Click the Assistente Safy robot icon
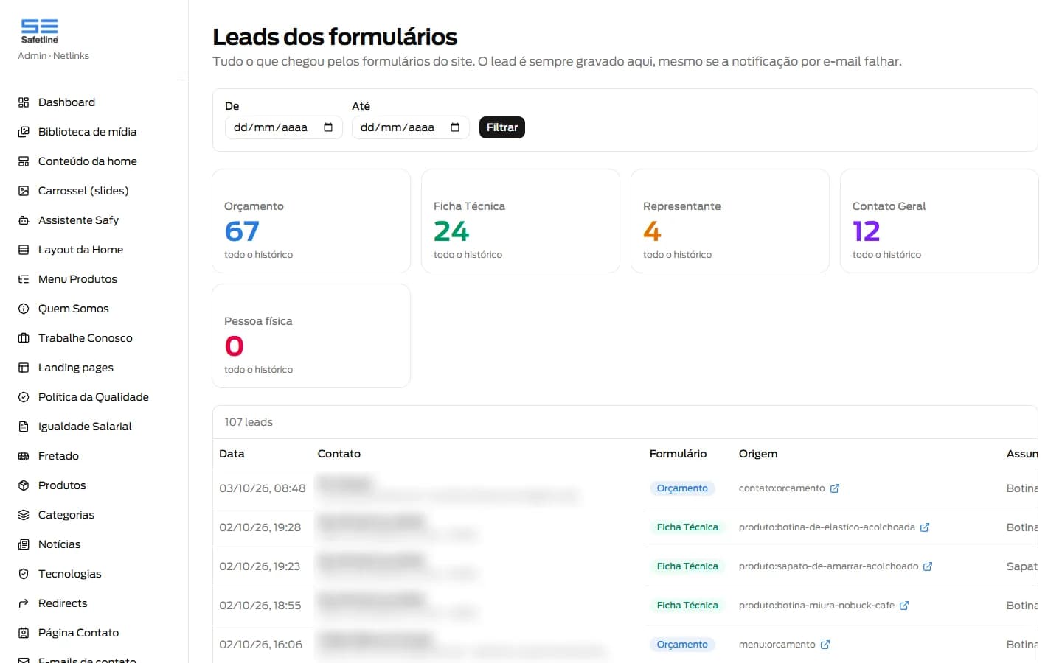This screenshot has height=663, width=1062. (24, 220)
